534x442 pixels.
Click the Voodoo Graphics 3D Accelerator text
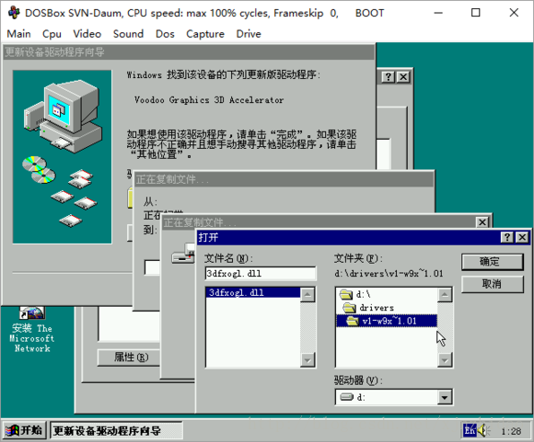pos(209,100)
